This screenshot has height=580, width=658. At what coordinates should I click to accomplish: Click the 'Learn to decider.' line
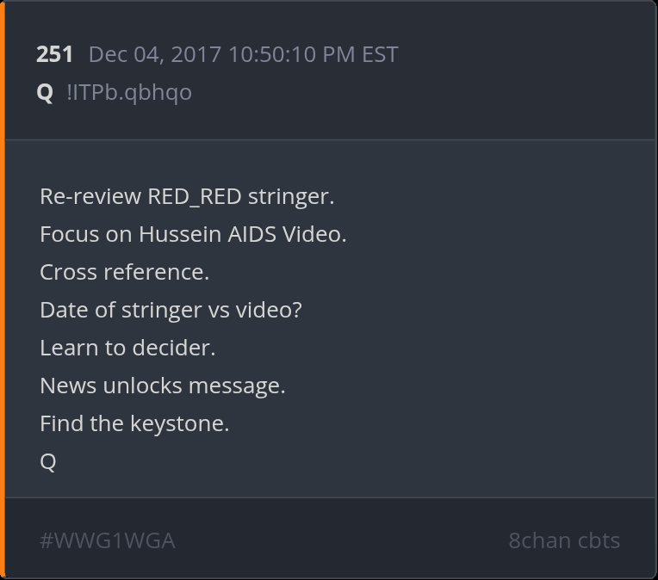(x=127, y=348)
